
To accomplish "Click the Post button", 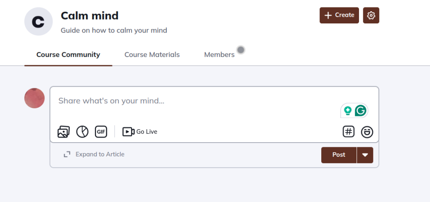I will (338, 155).
